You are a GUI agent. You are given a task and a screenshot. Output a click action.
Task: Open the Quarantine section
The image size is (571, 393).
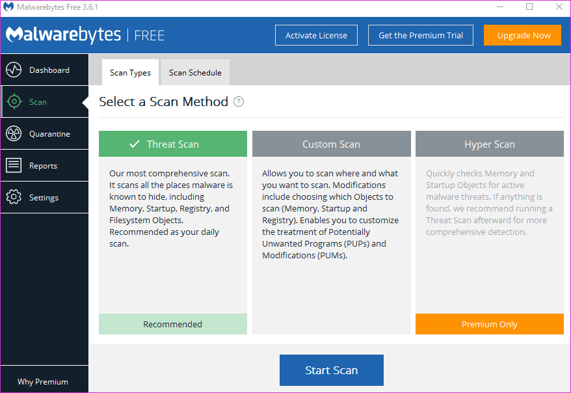pos(44,133)
